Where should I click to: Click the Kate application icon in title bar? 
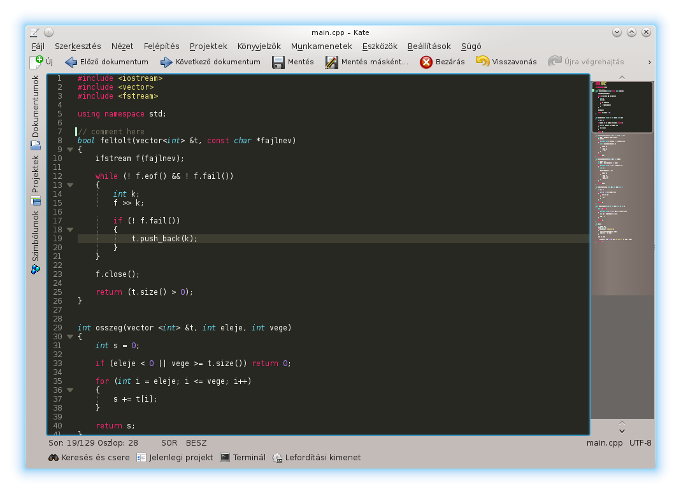point(35,32)
